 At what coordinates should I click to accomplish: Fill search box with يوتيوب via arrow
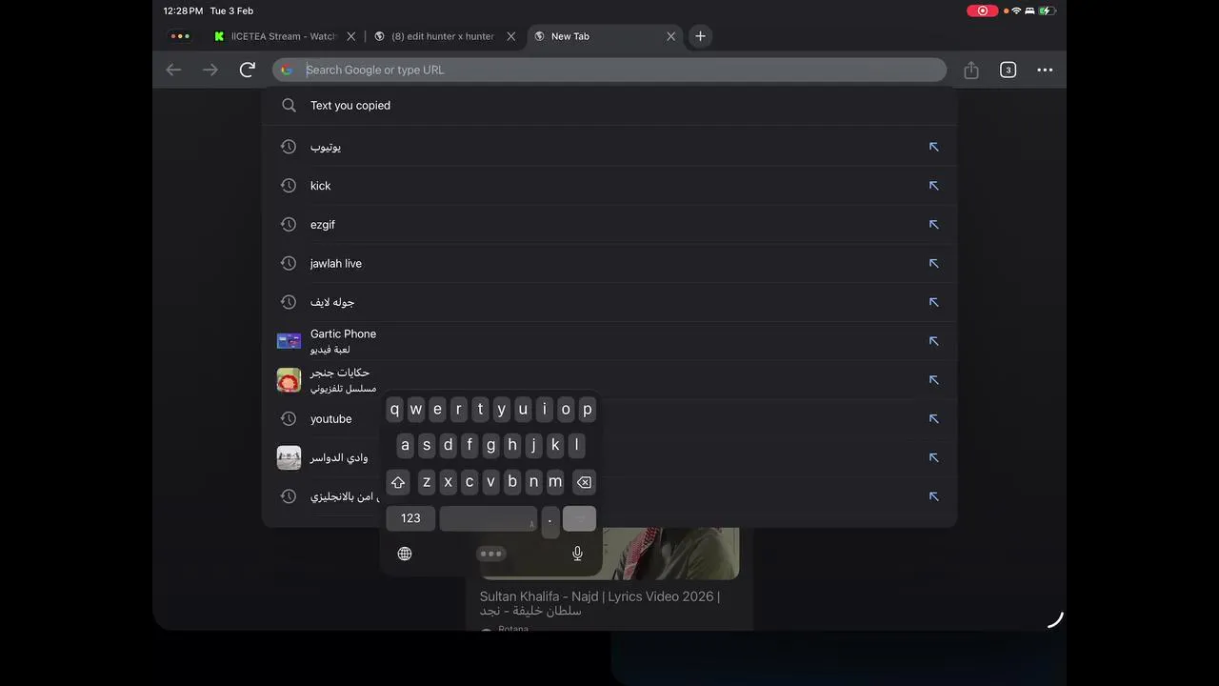click(933, 147)
